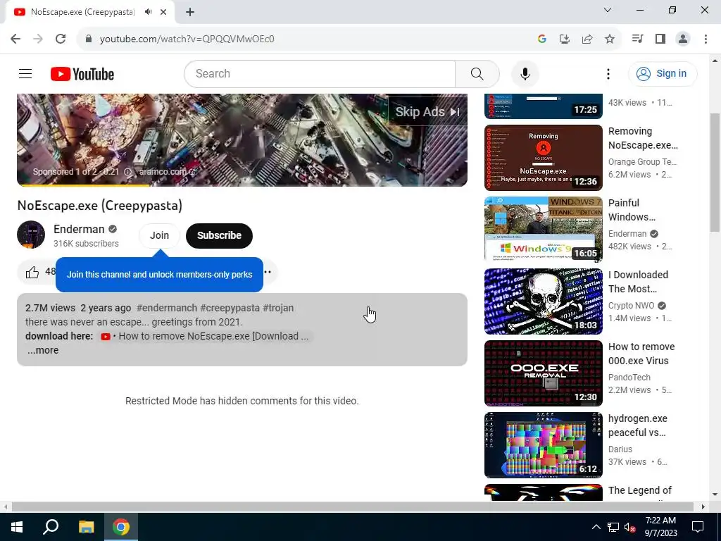View site info via padlock icon
Screen dimensions: 721x541
[x=88, y=39]
